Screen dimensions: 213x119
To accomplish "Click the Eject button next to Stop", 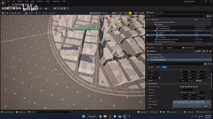I will [x=64, y=8].
